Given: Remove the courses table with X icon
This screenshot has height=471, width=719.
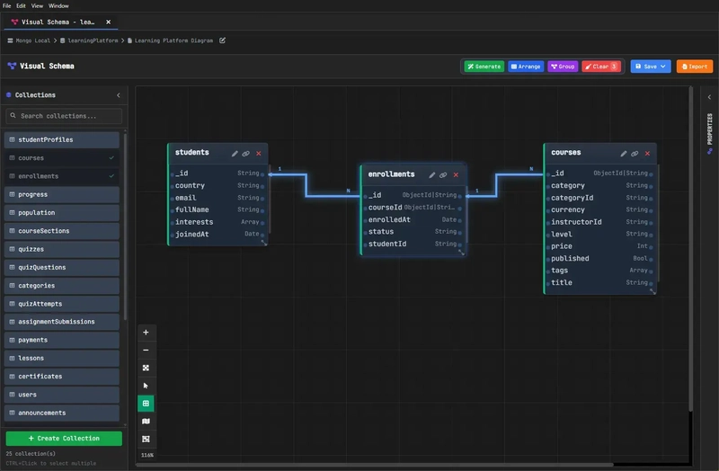Looking at the screenshot, I should [x=646, y=154].
